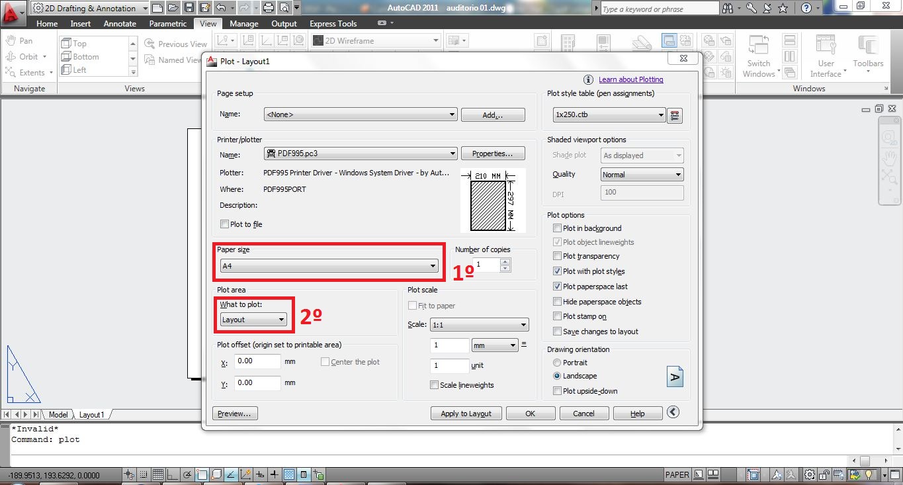903x485 pixels.
Task: Click the Apply to Layout button
Action: pyautogui.click(x=466, y=413)
